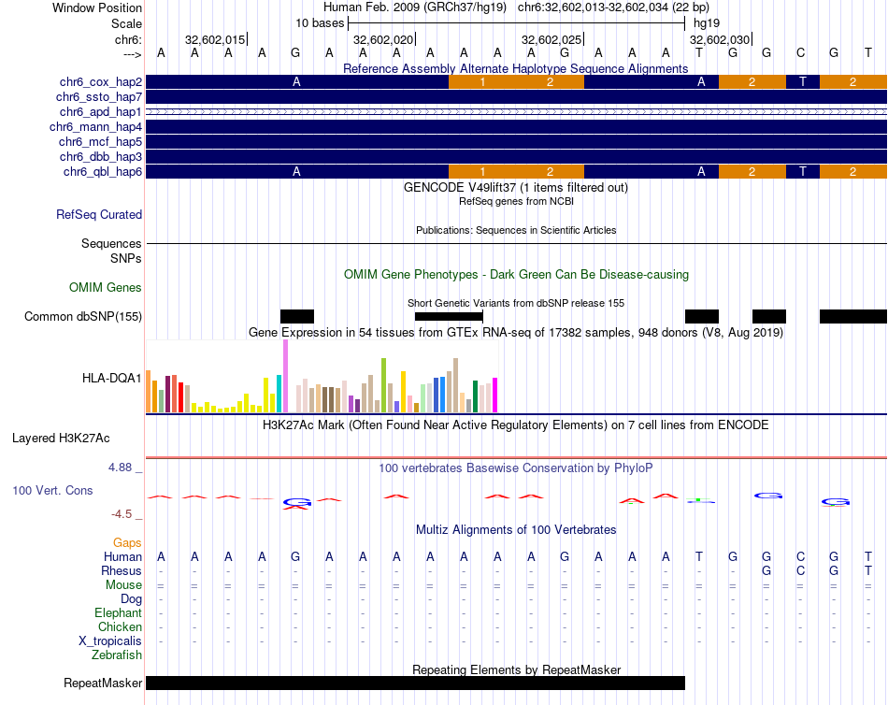This screenshot has width=888, height=705.
Task: Click the chr6_qbl_hap6 track label
Action: pos(103,172)
